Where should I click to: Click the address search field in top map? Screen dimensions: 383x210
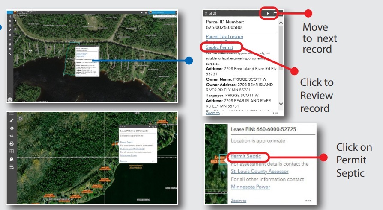click(164, 17)
